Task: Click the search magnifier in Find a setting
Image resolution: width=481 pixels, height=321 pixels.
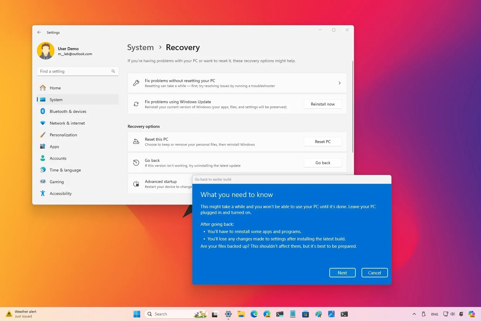Action: [x=113, y=71]
